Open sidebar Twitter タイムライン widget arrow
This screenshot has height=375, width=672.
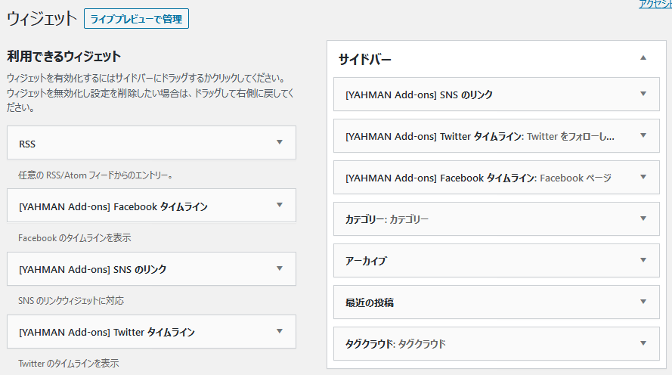pos(643,135)
